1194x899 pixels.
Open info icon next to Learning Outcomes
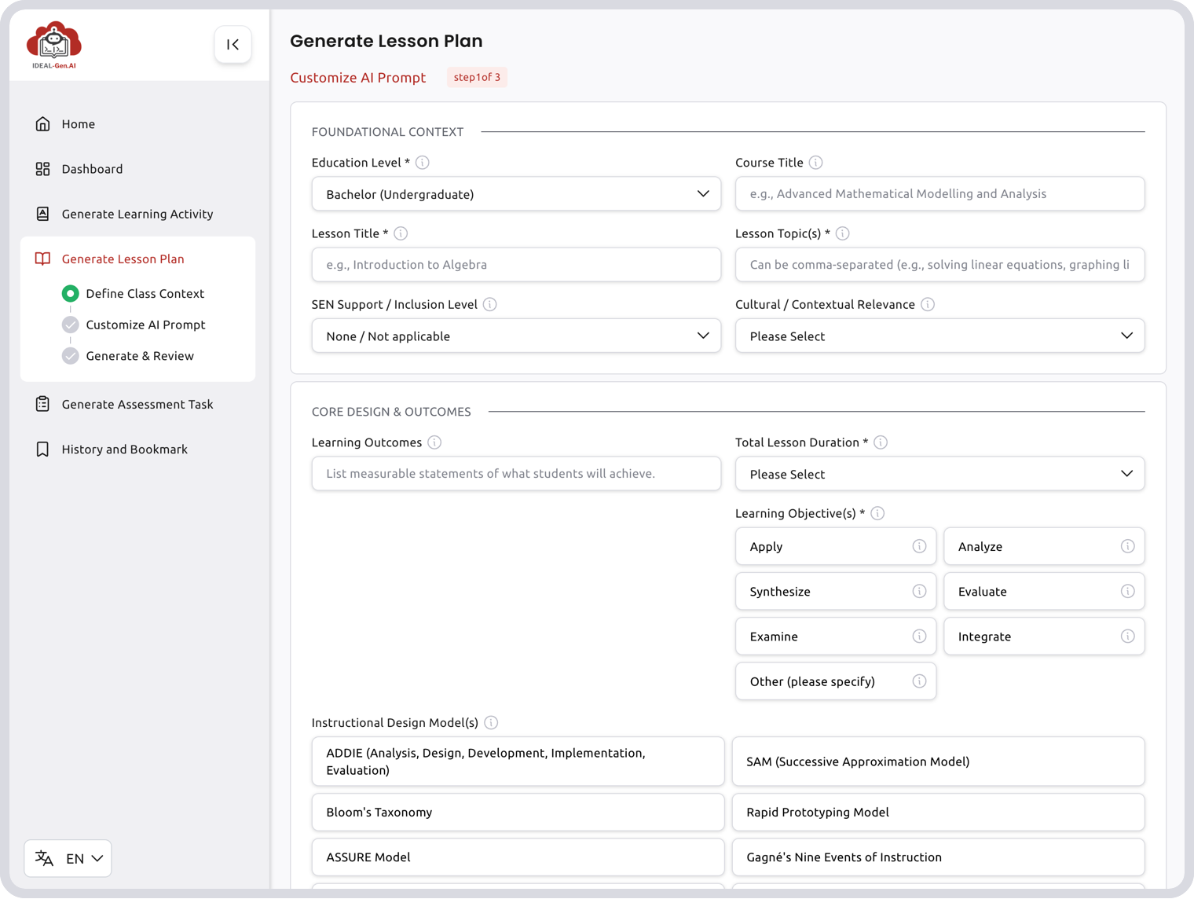pos(434,442)
